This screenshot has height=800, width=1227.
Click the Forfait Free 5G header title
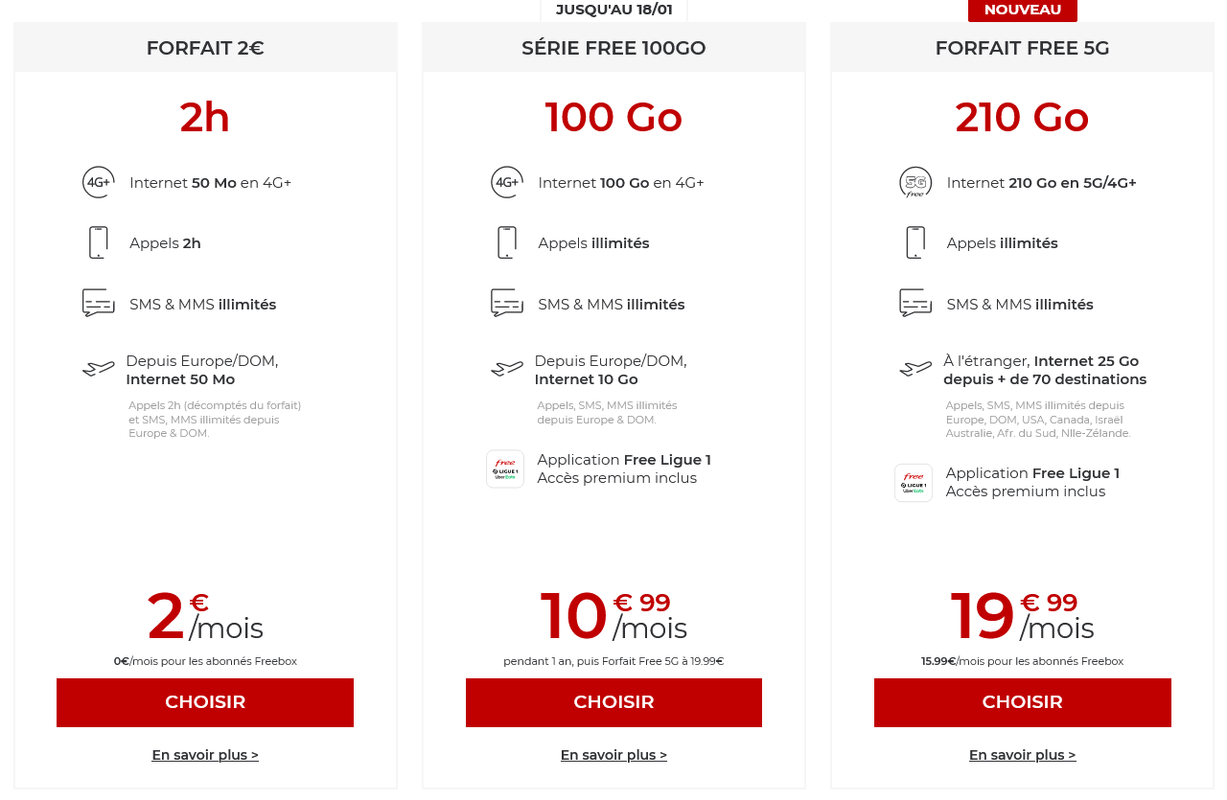coord(1023,48)
